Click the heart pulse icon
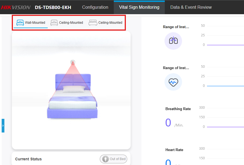Image resolution: width=244 pixels, height=165 pixels. tap(173, 82)
